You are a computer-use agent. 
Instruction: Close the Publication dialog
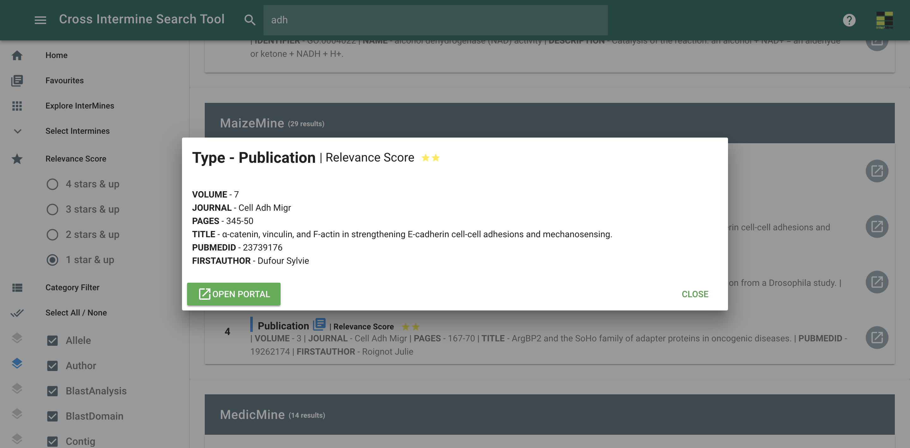coord(695,294)
